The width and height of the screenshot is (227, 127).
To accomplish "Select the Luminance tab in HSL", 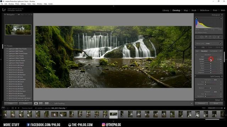I will pyautogui.click(x=214, y=51).
